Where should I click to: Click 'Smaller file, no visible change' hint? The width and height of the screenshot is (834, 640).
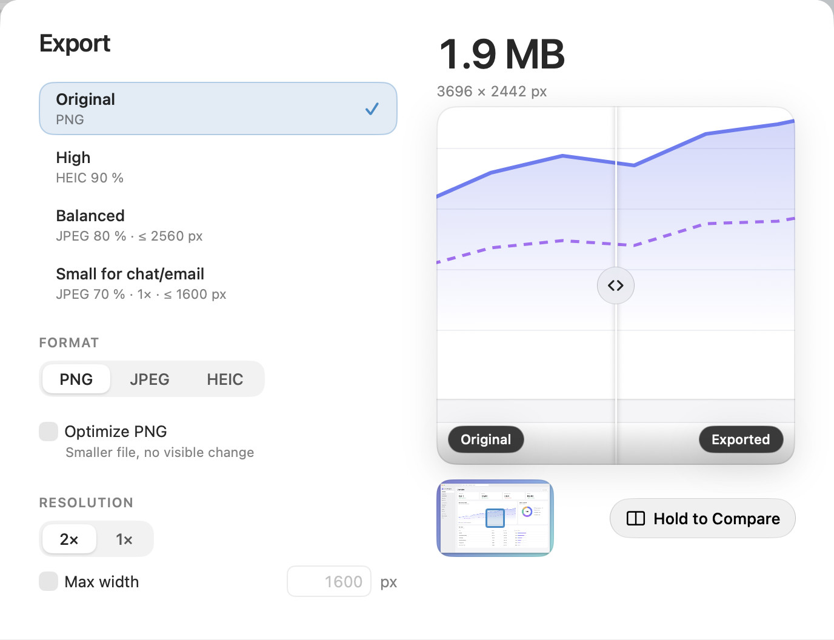[160, 453]
